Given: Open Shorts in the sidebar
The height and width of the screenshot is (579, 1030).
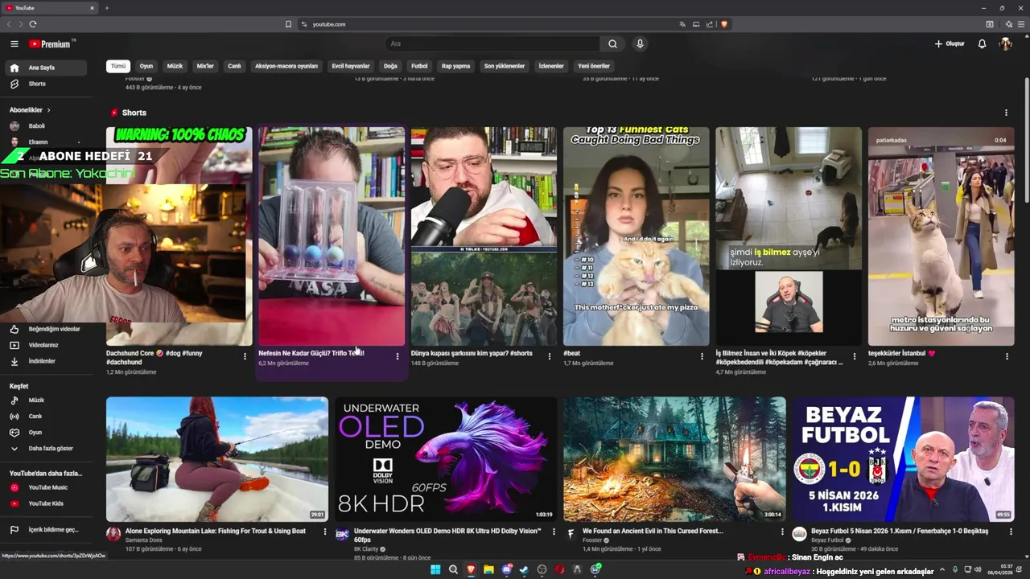Looking at the screenshot, I should 45,84.
